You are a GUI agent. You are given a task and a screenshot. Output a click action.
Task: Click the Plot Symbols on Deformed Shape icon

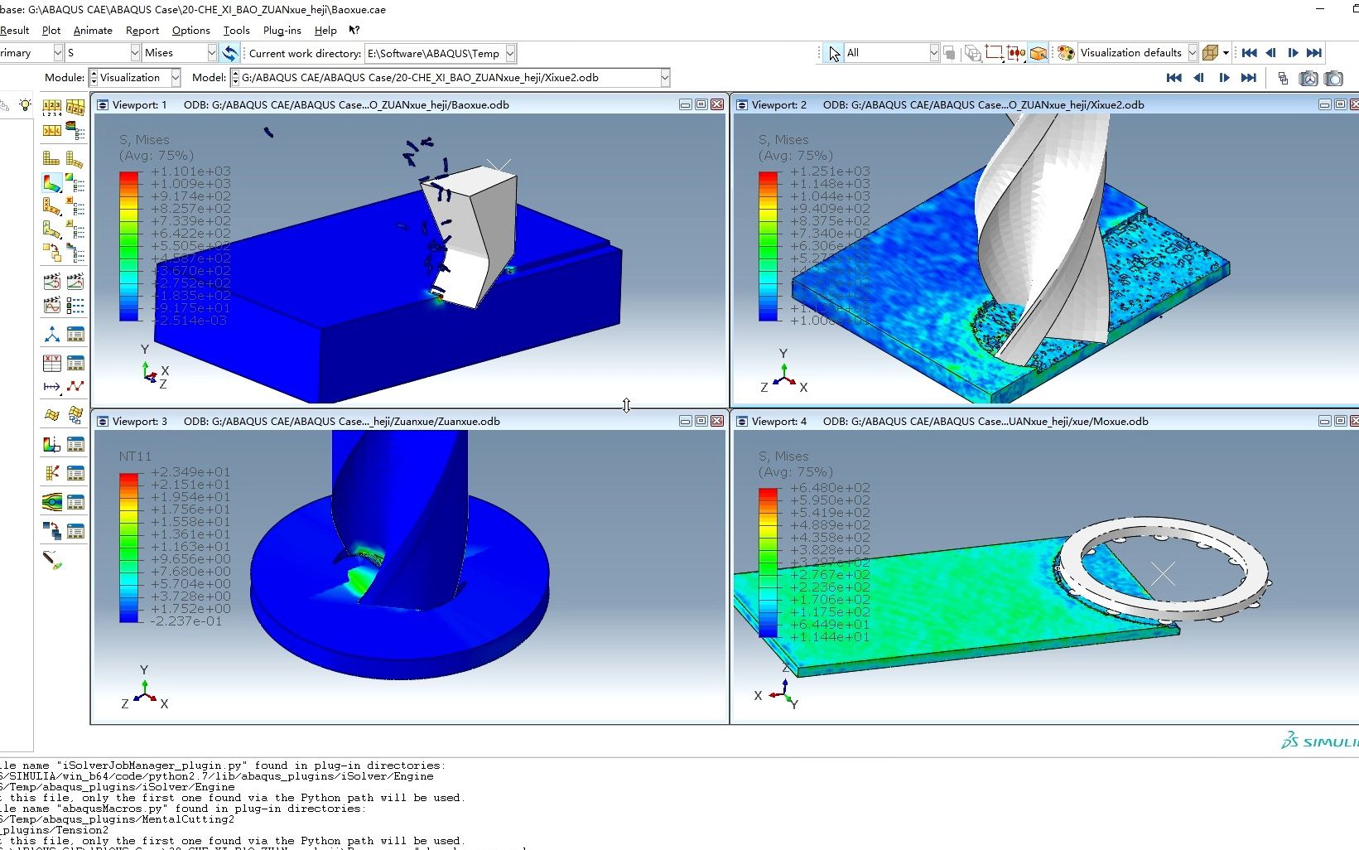point(51,205)
